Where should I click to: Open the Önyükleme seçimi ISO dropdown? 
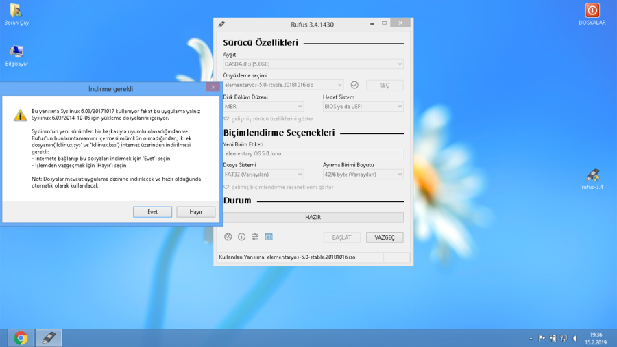coord(283,85)
